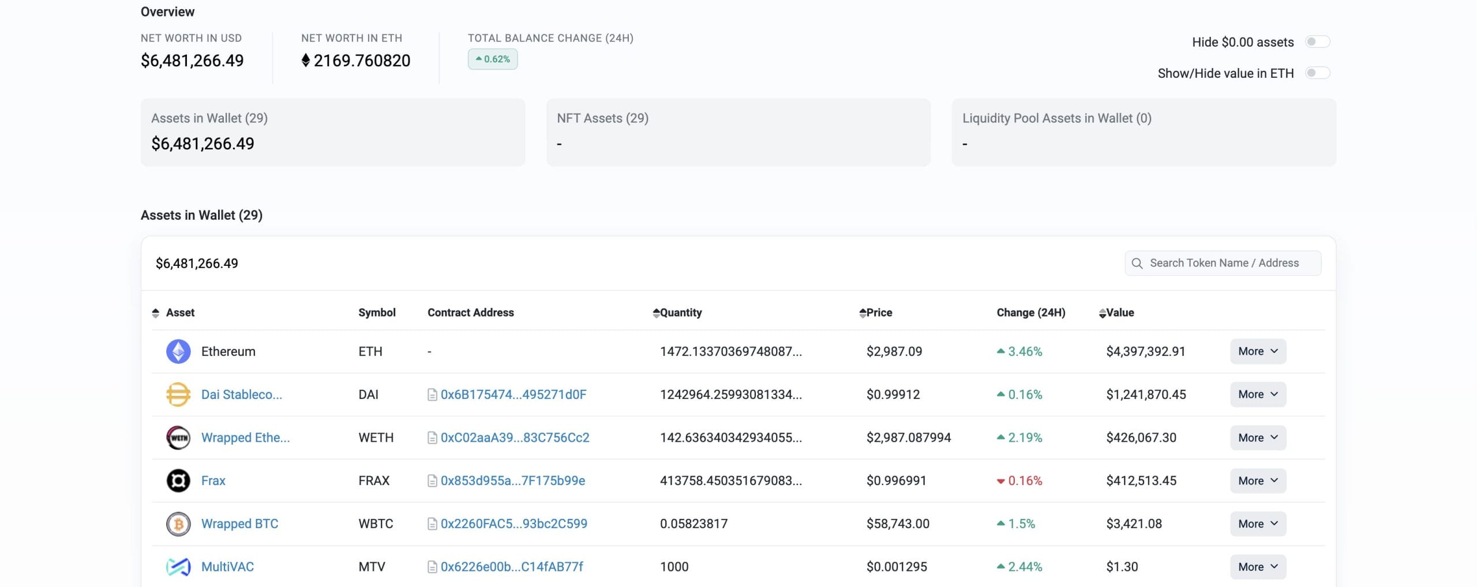Screen dimensions: 1477x587
Task: Click the Dai Stablecoin logo icon
Action: tap(178, 394)
